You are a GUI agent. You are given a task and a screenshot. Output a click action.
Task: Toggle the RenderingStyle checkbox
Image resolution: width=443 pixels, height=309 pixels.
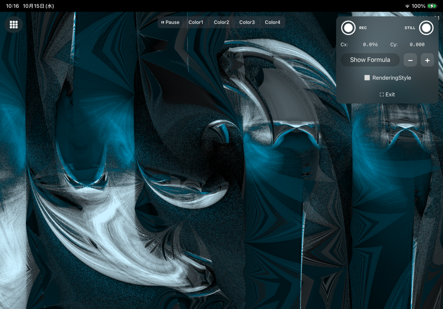[367, 78]
